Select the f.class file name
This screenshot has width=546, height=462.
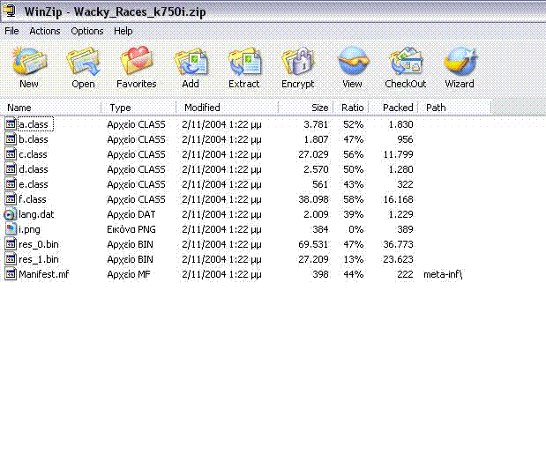click(33, 199)
